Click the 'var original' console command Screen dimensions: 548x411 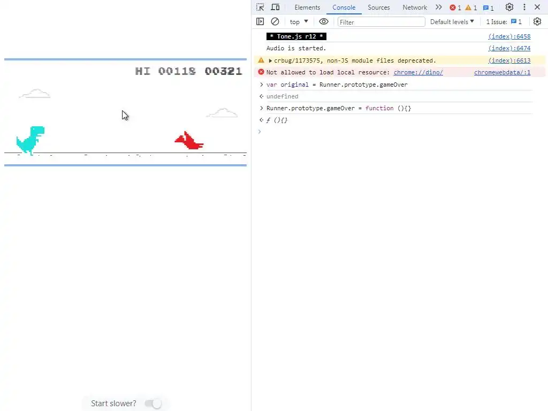point(337,85)
